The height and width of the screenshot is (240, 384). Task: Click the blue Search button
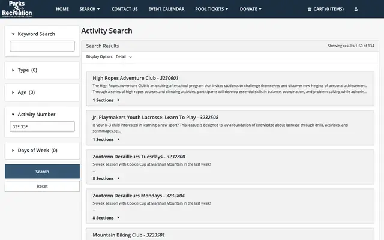[42, 171]
